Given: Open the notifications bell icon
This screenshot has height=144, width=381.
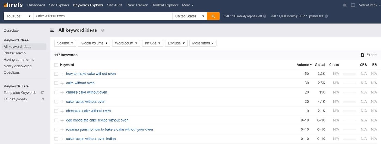Looking at the screenshot, I should click(x=345, y=5).
